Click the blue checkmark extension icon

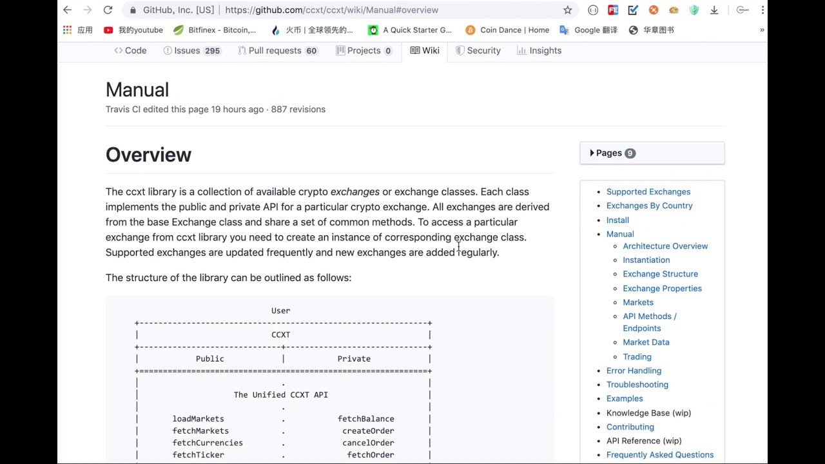(x=633, y=10)
